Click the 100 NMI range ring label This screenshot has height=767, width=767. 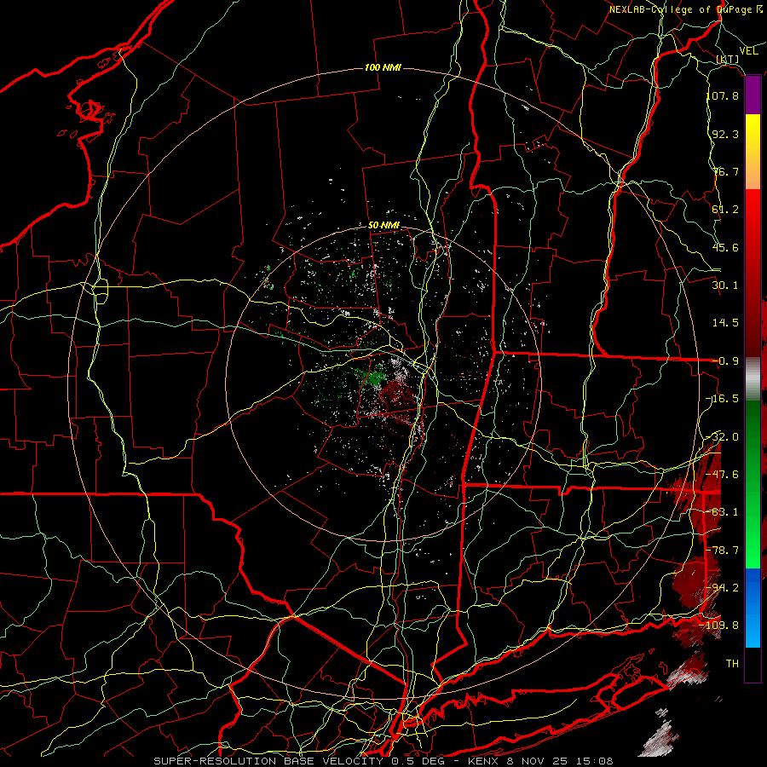383,67
